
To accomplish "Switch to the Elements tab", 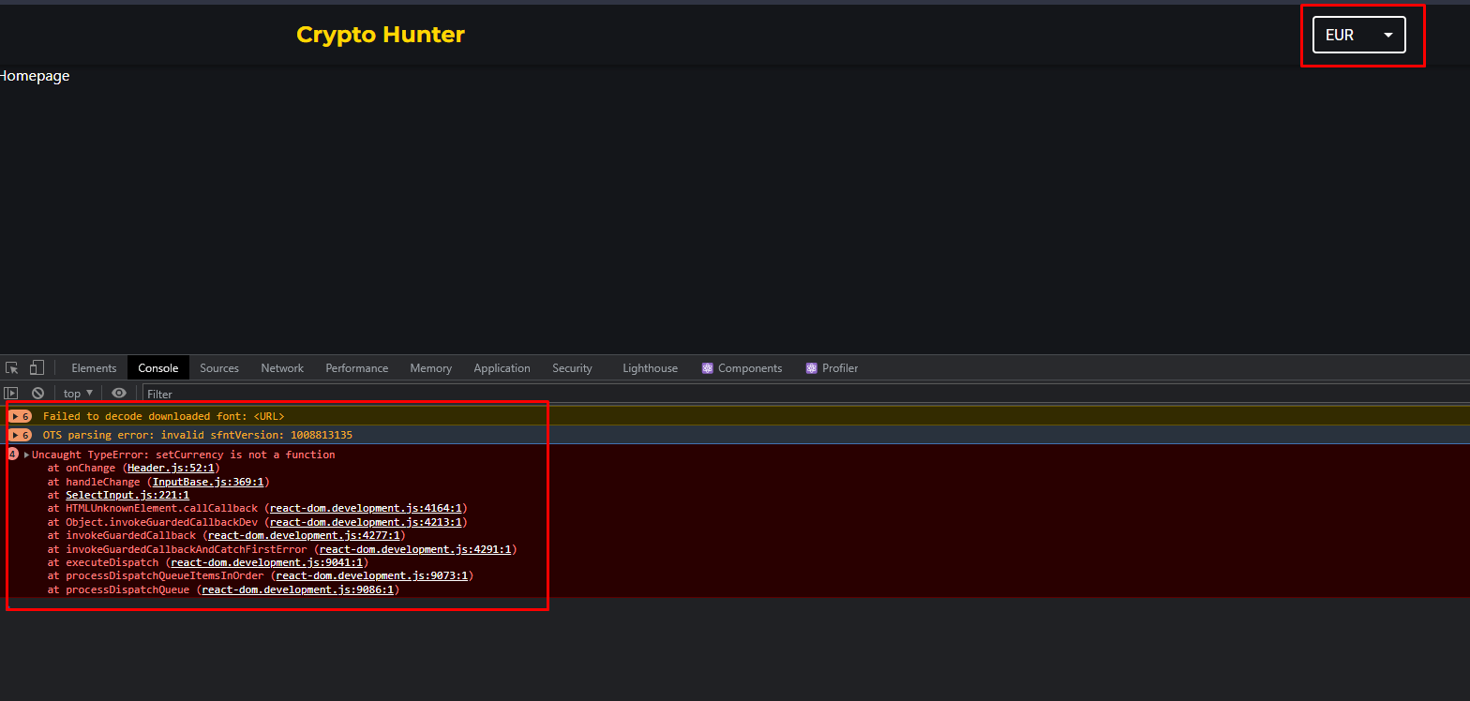I will (x=94, y=368).
